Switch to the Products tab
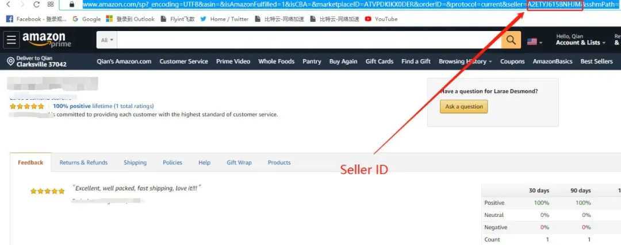Viewport: 621px width, 245px height. pyautogui.click(x=279, y=162)
